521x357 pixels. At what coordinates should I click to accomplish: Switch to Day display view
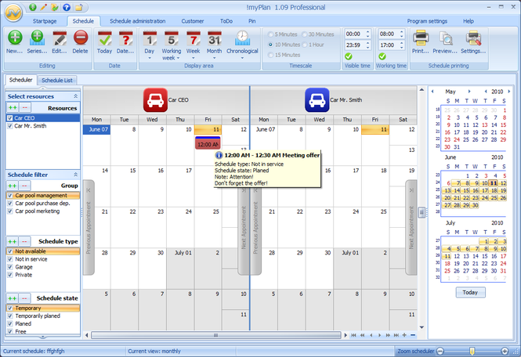pyautogui.click(x=150, y=38)
